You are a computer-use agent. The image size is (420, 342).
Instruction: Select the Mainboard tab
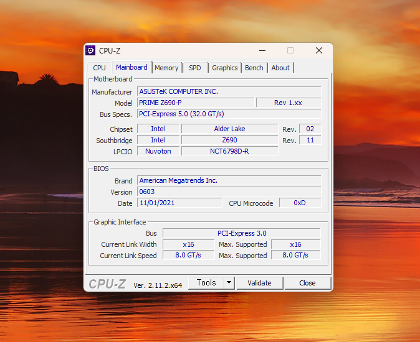tap(131, 67)
